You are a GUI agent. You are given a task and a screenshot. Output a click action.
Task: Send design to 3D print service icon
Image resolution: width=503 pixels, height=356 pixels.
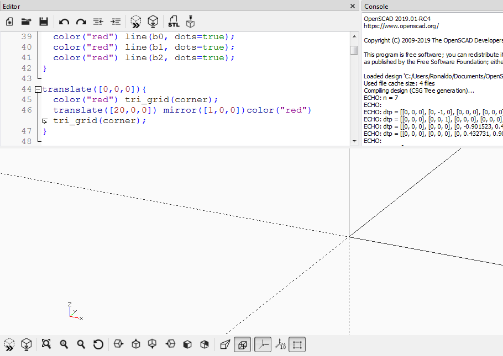190,22
